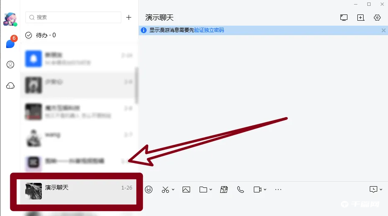
Task: Click the conversation list scrollbar
Action: (137, 85)
